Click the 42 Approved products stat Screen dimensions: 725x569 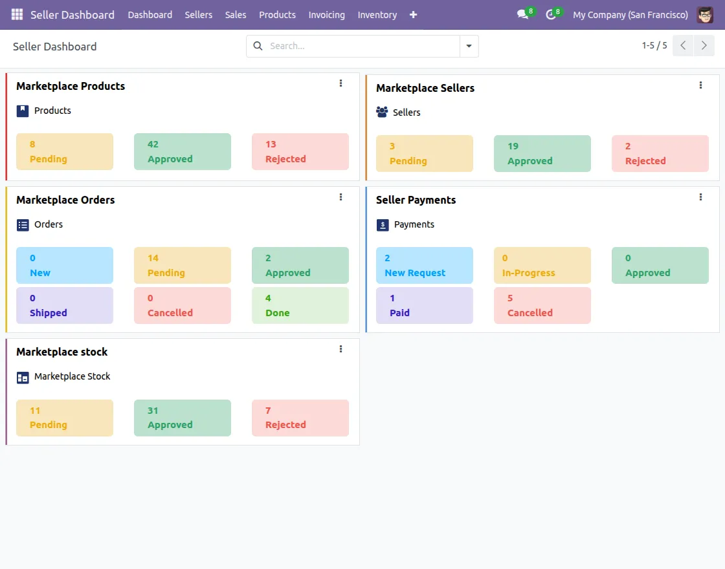pos(183,151)
